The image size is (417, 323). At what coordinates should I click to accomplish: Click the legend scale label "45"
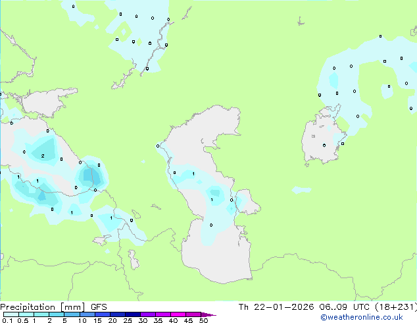188,320
